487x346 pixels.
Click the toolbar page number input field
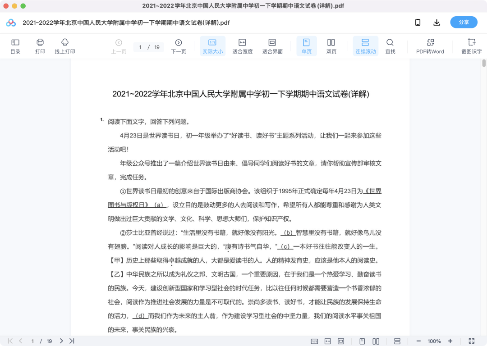141,47
